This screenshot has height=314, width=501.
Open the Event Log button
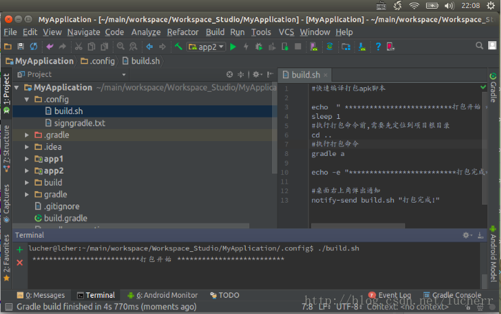(x=390, y=295)
